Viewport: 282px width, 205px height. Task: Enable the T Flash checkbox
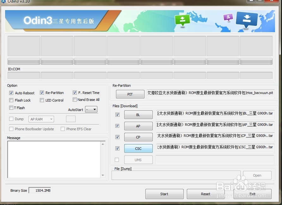pyautogui.click(x=11, y=108)
